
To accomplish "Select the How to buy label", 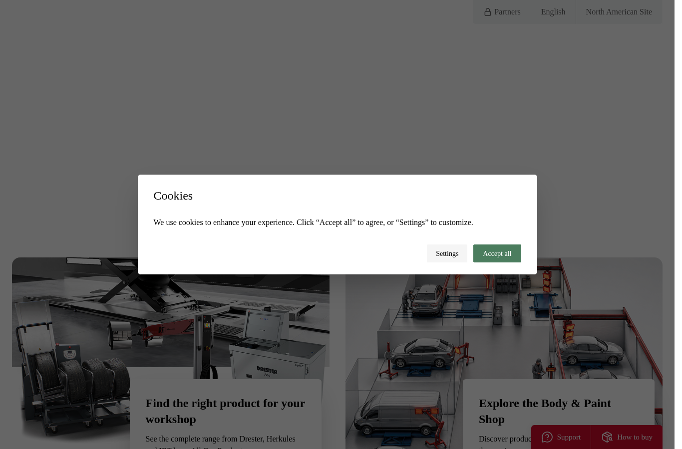I will (635, 437).
